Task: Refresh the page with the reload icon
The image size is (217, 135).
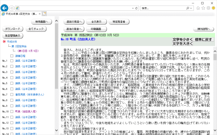Action: click(x=136, y=8)
